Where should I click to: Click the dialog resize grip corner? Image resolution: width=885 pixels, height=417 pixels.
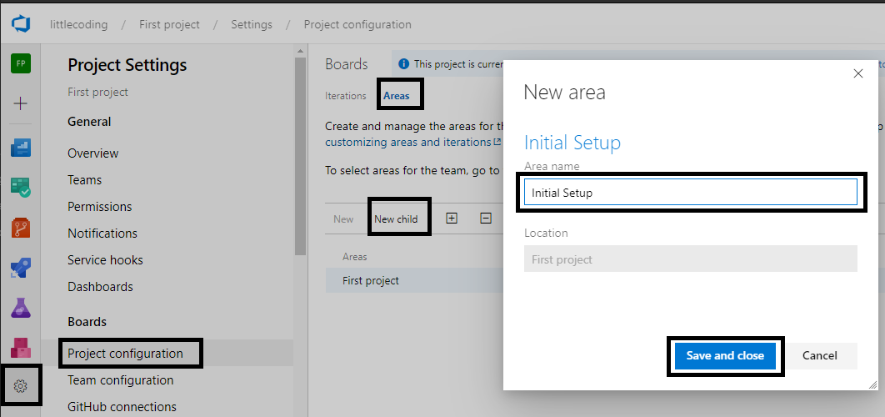coord(873,384)
